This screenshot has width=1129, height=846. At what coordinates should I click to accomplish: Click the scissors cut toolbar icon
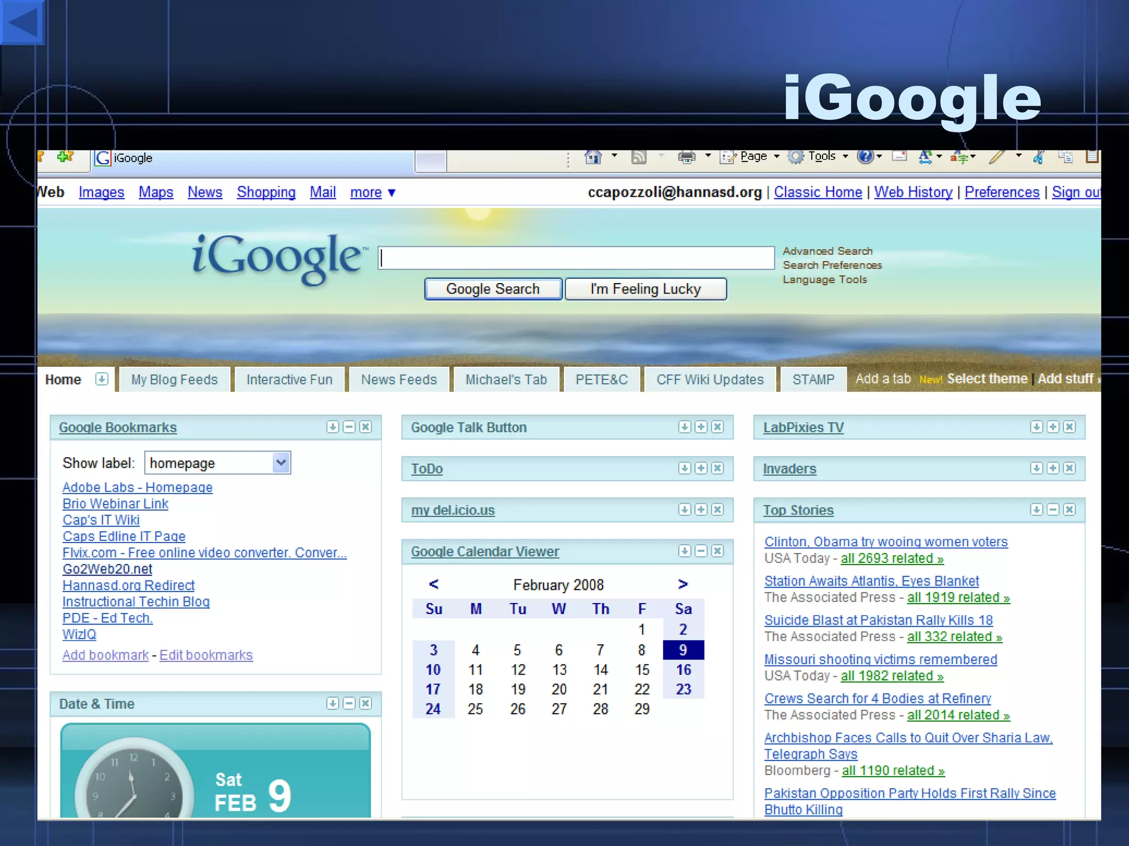(1039, 158)
